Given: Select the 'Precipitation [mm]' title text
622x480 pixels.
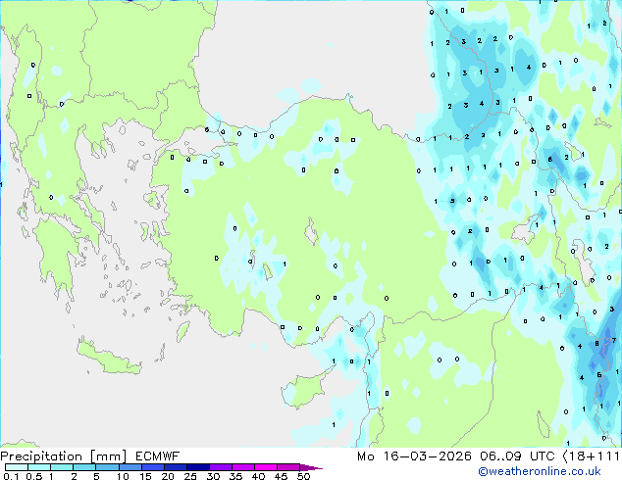Looking at the screenshot, I should click(64, 456).
